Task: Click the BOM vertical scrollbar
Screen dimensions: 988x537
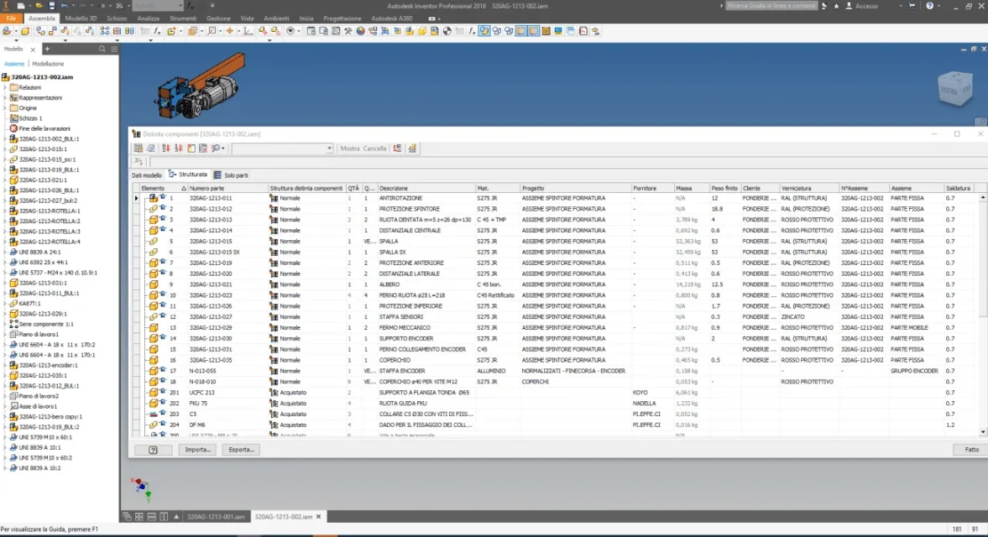Action: pos(982,315)
